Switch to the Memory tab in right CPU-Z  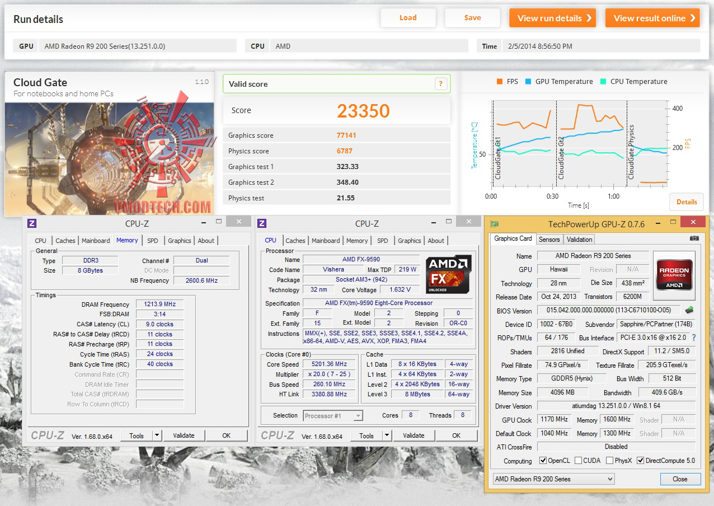point(357,241)
